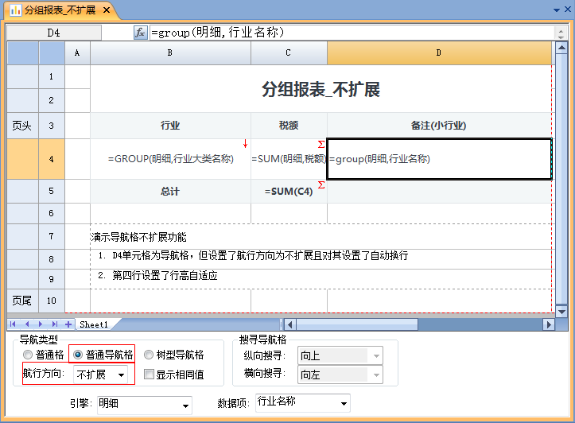Click the formula bar input field
575x423 pixels.
(350, 33)
